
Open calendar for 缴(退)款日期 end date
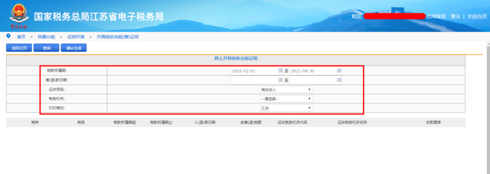339,80
